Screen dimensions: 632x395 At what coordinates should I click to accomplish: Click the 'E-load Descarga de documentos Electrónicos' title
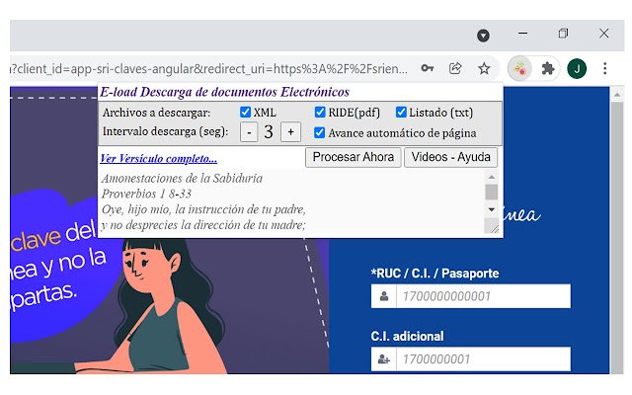[224, 92]
